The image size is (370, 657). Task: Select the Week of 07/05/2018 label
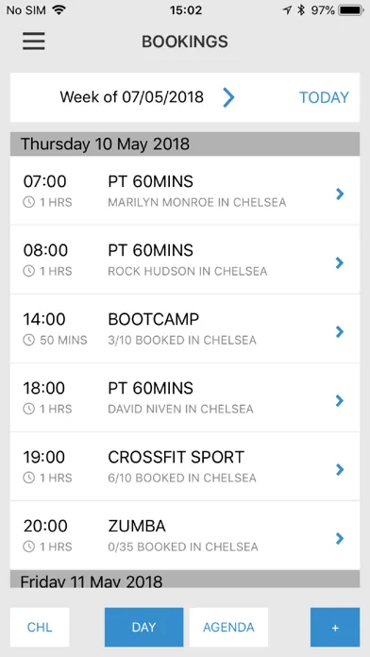click(x=131, y=97)
